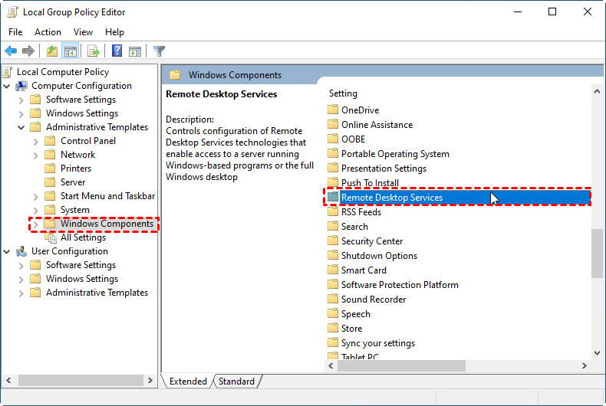Screen dimensions: 606x406
Task: Click the tree pane horizontal scrollbar thumb
Action: click(x=81, y=381)
